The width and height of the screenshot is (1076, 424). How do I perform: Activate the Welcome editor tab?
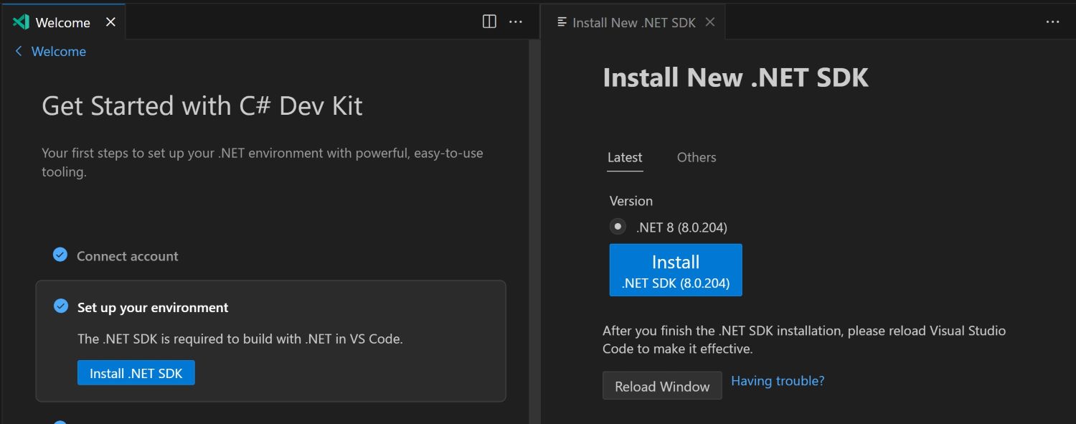62,22
